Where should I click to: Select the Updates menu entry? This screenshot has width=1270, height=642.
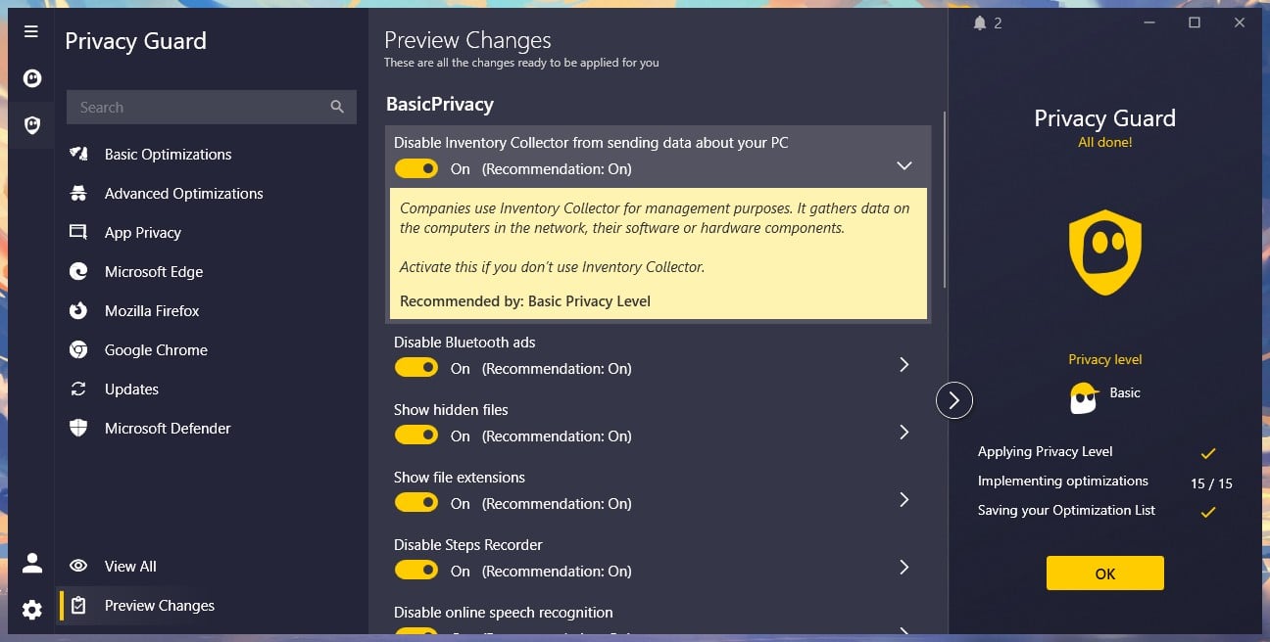click(131, 389)
